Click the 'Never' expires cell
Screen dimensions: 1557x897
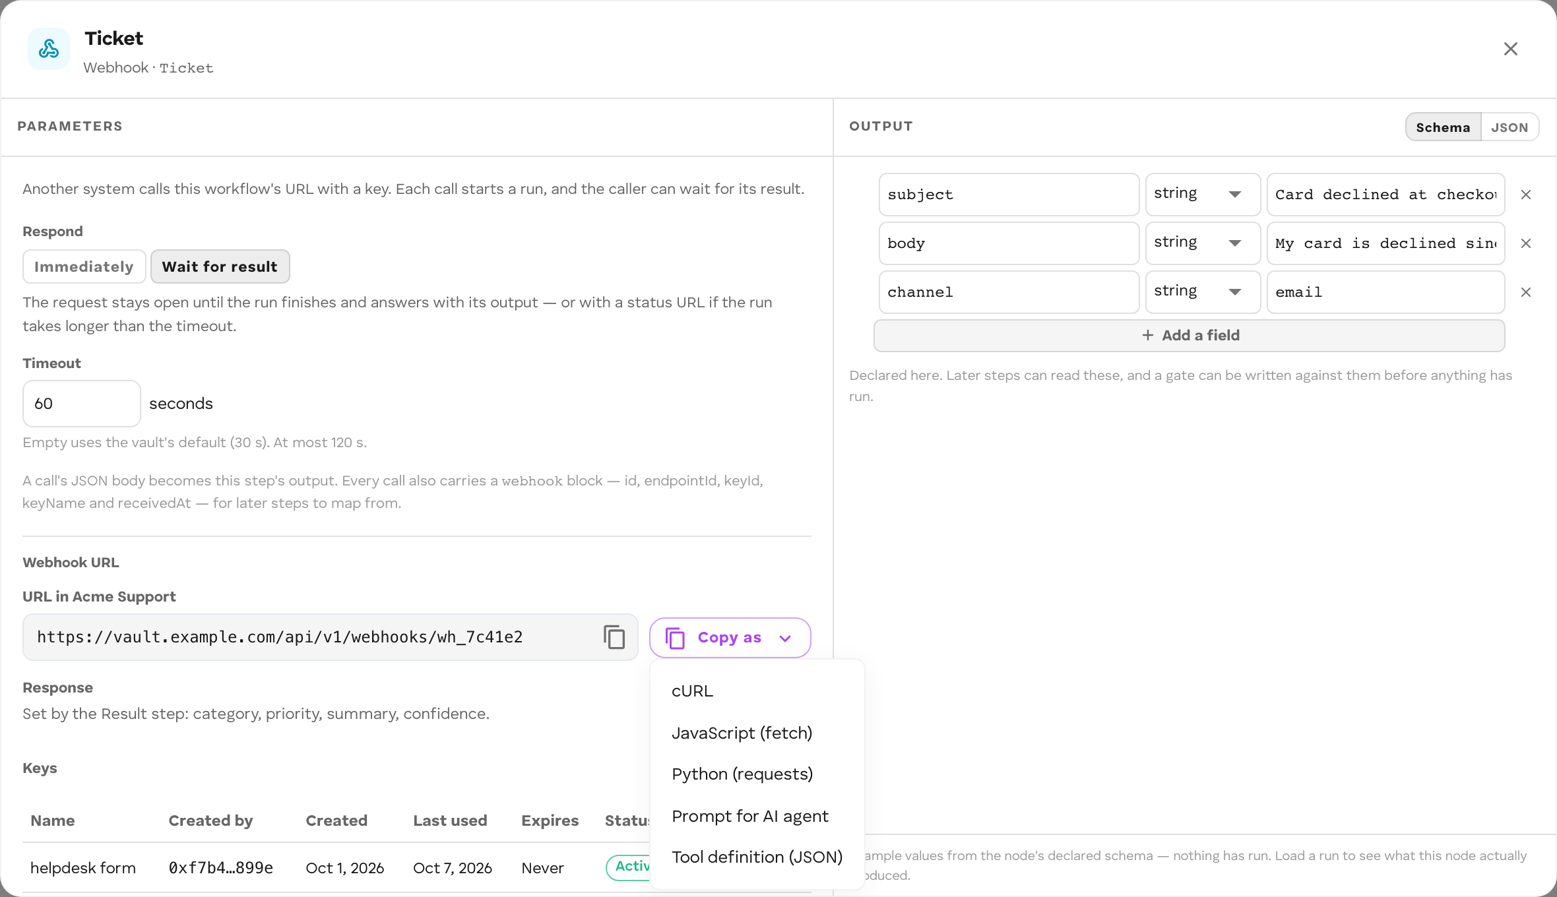[542, 868]
